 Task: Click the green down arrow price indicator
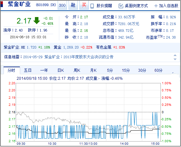click(37, 21)
